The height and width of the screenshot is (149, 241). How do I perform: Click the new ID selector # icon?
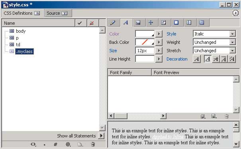click(55, 144)
